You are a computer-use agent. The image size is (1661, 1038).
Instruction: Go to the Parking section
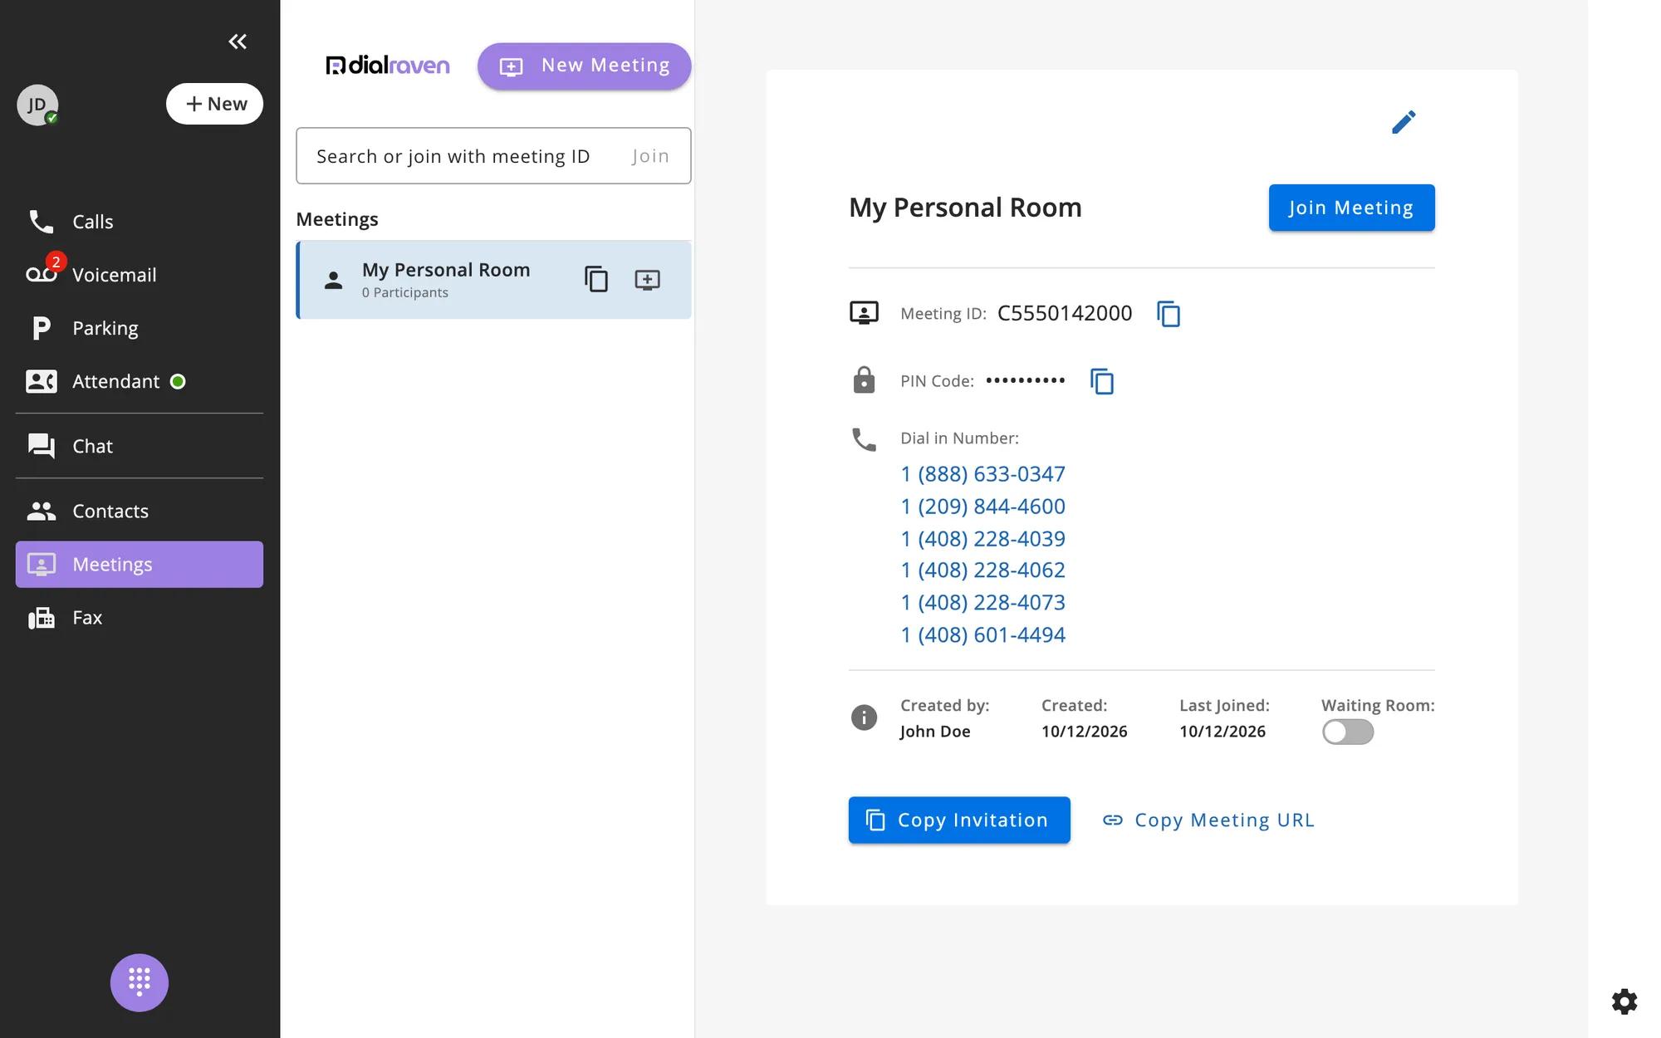pyautogui.click(x=140, y=328)
